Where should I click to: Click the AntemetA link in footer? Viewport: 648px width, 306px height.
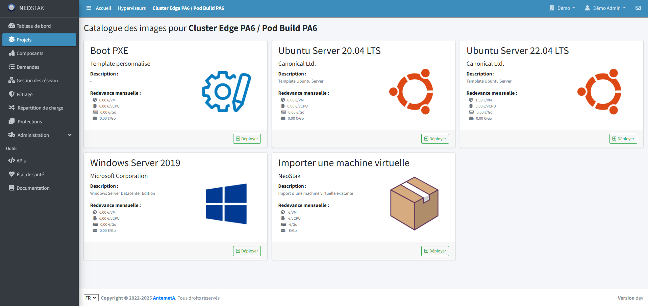click(x=164, y=298)
